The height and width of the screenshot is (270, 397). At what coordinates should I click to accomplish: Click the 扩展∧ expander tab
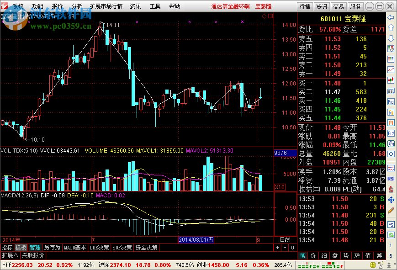[10, 255]
